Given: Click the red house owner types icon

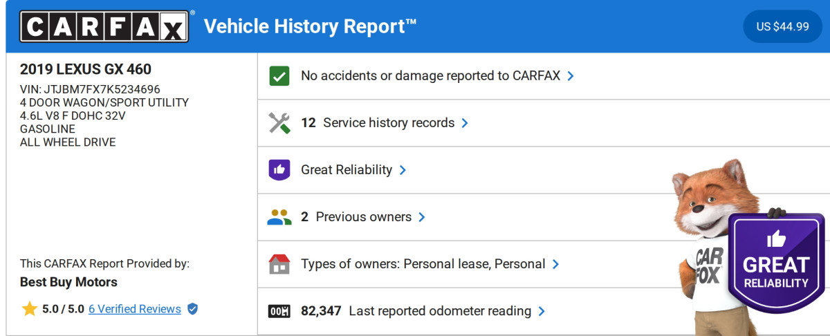Looking at the screenshot, I should 279,264.
